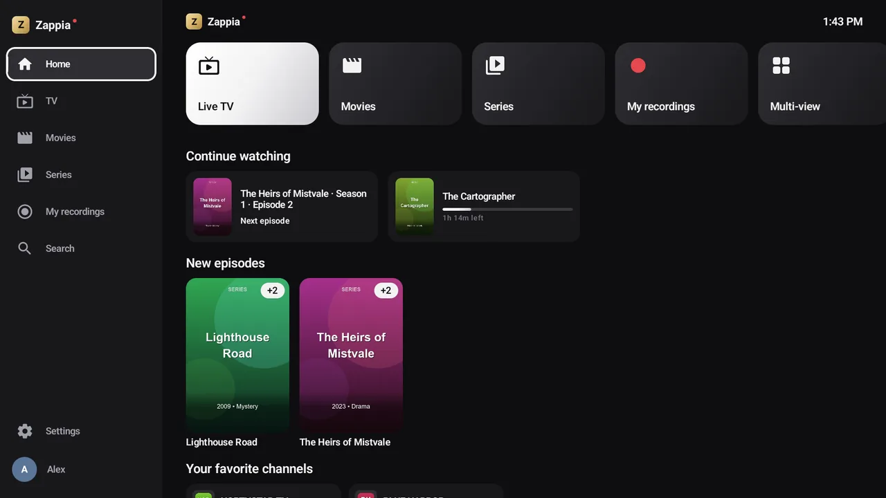Go to Home in the sidebar
Image resolution: width=886 pixels, height=498 pixels.
(x=81, y=64)
